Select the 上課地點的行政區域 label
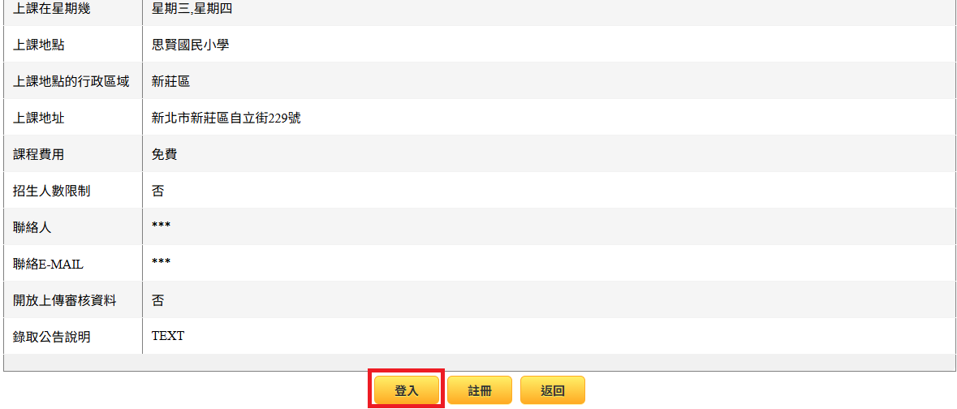This screenshot has width=957, height=409. 71,81
